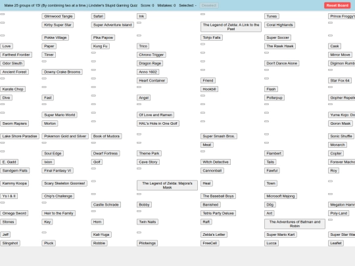Choose the Angel tile
355x266 pixels.
coord(144,98)
